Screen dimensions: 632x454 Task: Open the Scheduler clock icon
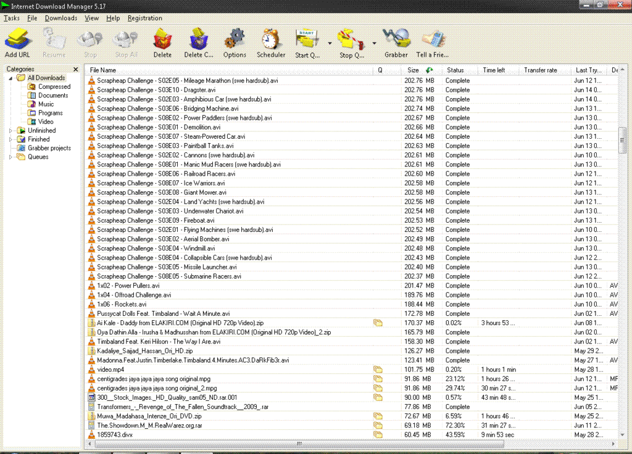[271, 43]
